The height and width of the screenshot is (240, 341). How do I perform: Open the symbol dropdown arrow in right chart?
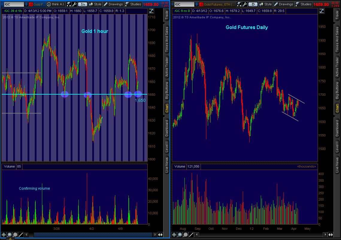196,4
